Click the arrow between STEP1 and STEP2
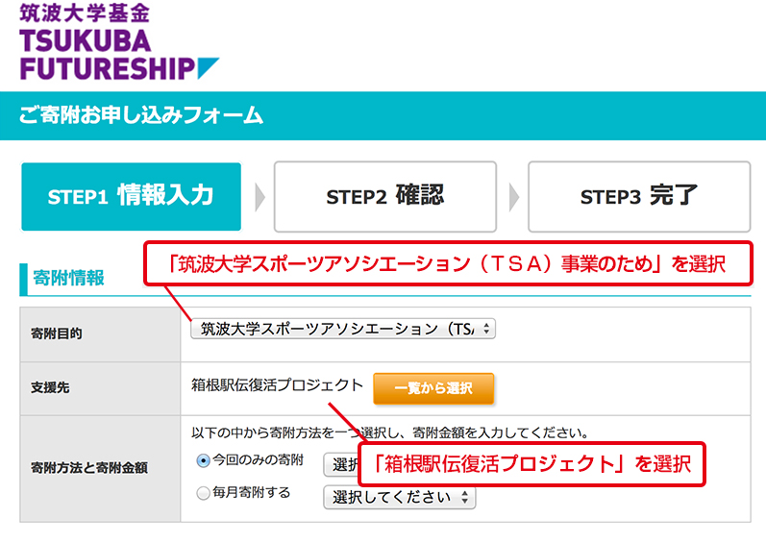766x543 pixels. [x=259, y=197]
